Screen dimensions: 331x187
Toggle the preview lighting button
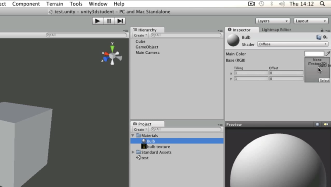coord(326,124)
